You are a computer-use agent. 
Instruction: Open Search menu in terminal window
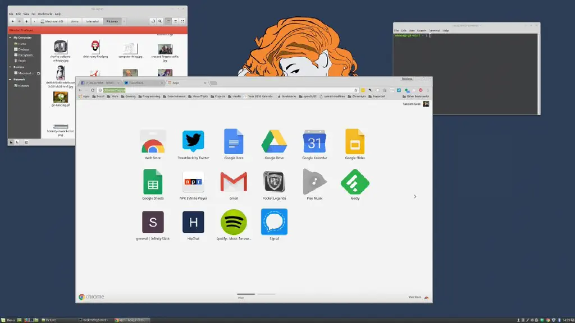click(422, 31)
